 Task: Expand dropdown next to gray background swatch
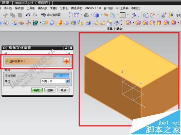point(128,15)
